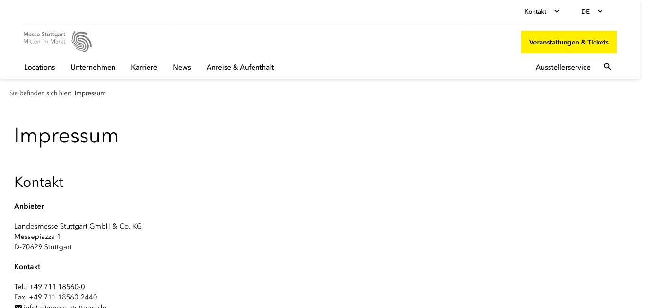Click the Tel.: +49 711 18560-0 line
Screen dimensions: 646x308
coord(50,287)
